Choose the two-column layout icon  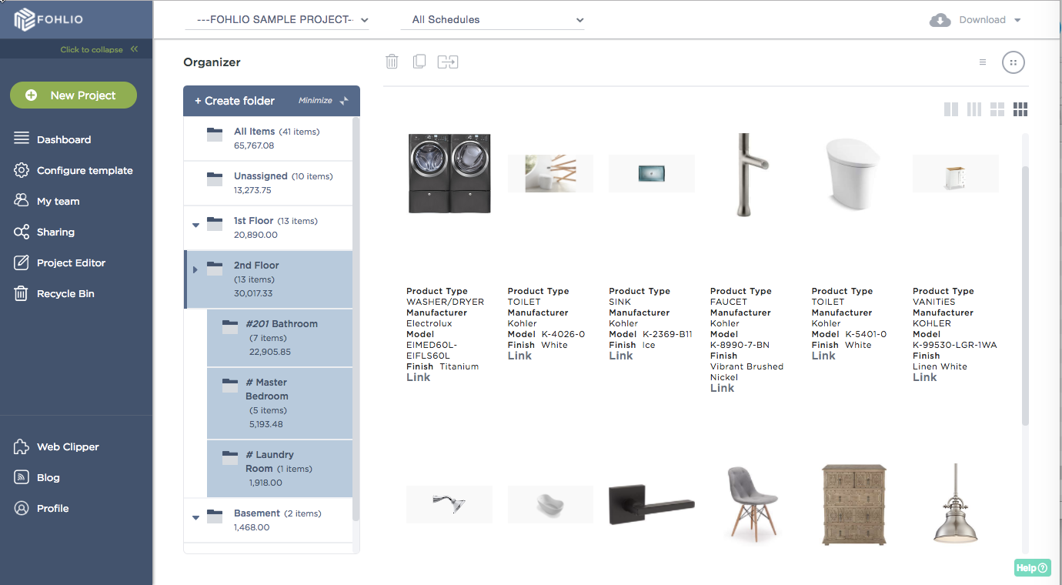951,109
